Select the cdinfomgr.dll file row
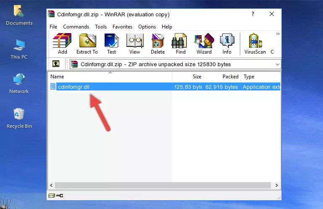The image size is (323, 209). 164,87
